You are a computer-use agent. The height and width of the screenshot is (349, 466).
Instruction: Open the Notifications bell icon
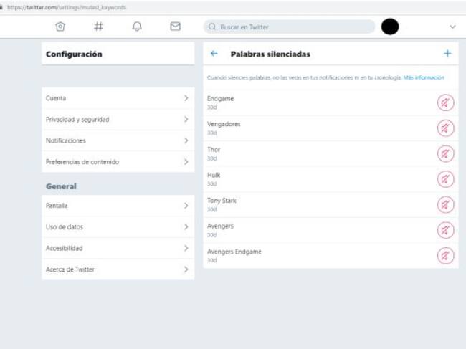coord(137,27)
